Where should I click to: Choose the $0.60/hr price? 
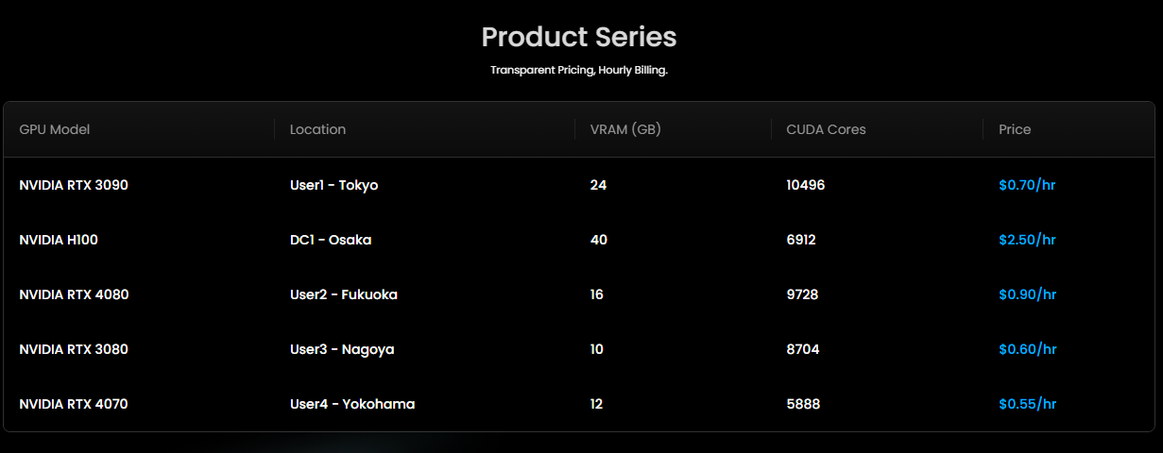(x=1027, y=349)
